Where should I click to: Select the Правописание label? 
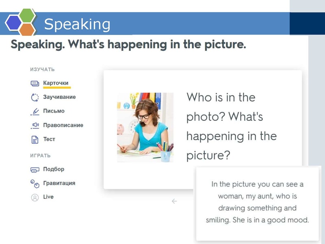63,125
